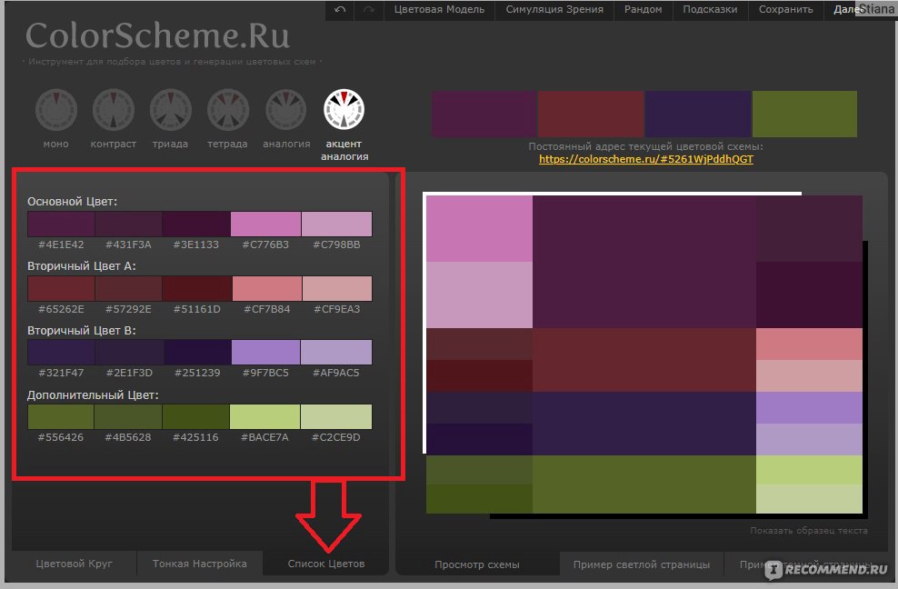898x589 pixels.
Task: Open the Цветовая Модель menu
Action: pos(439,10)
